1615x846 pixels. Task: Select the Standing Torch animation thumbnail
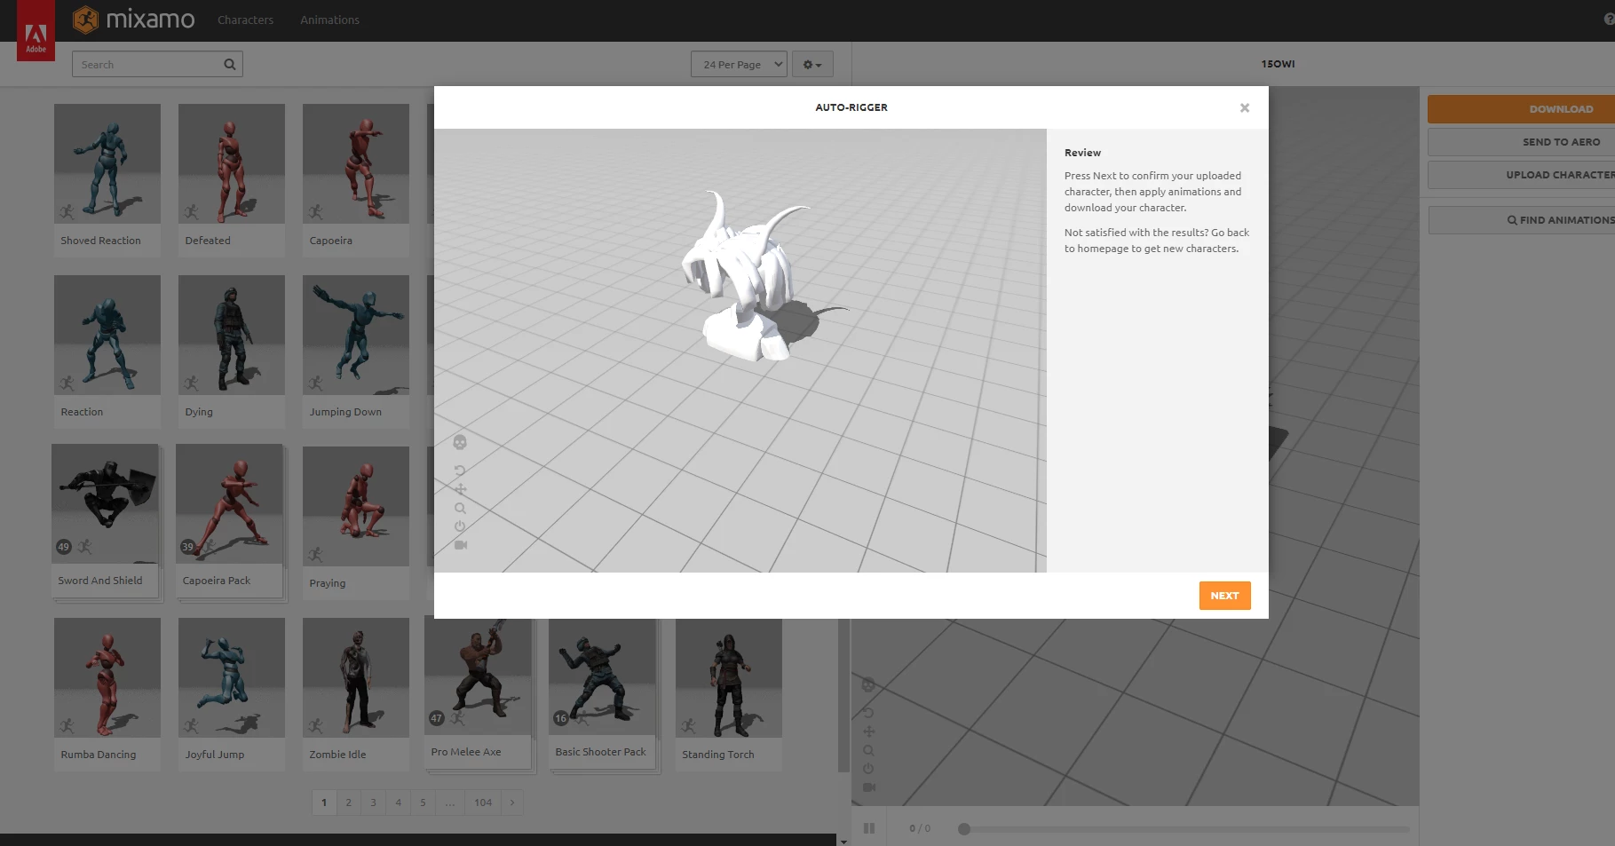(x=729, y=678)
